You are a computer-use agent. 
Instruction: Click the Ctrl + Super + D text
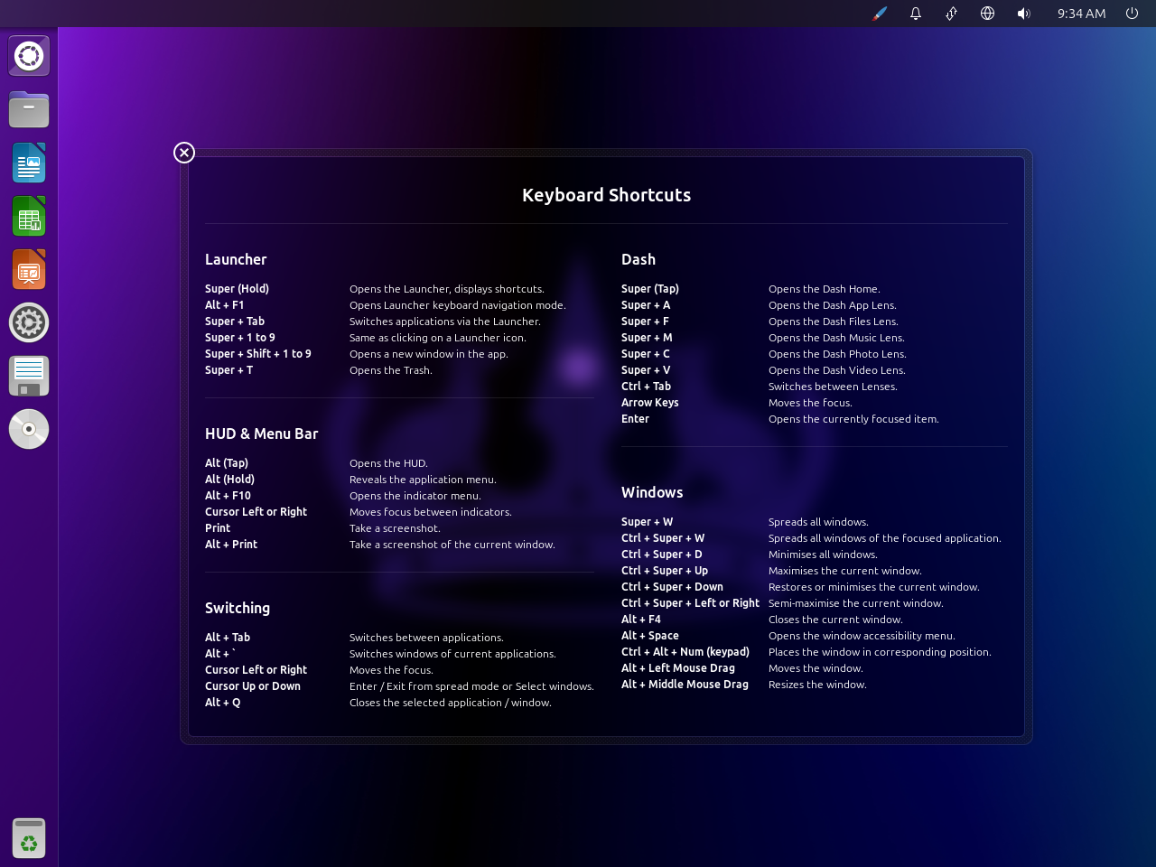tap(661, 555)
